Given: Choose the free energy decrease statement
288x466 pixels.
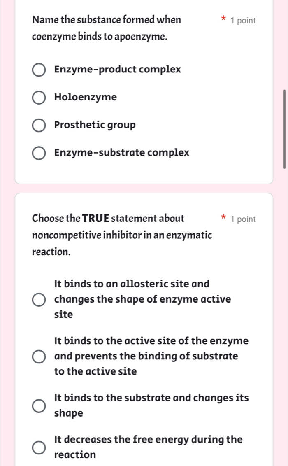Looking at the screenshot, I should point(39,447).
